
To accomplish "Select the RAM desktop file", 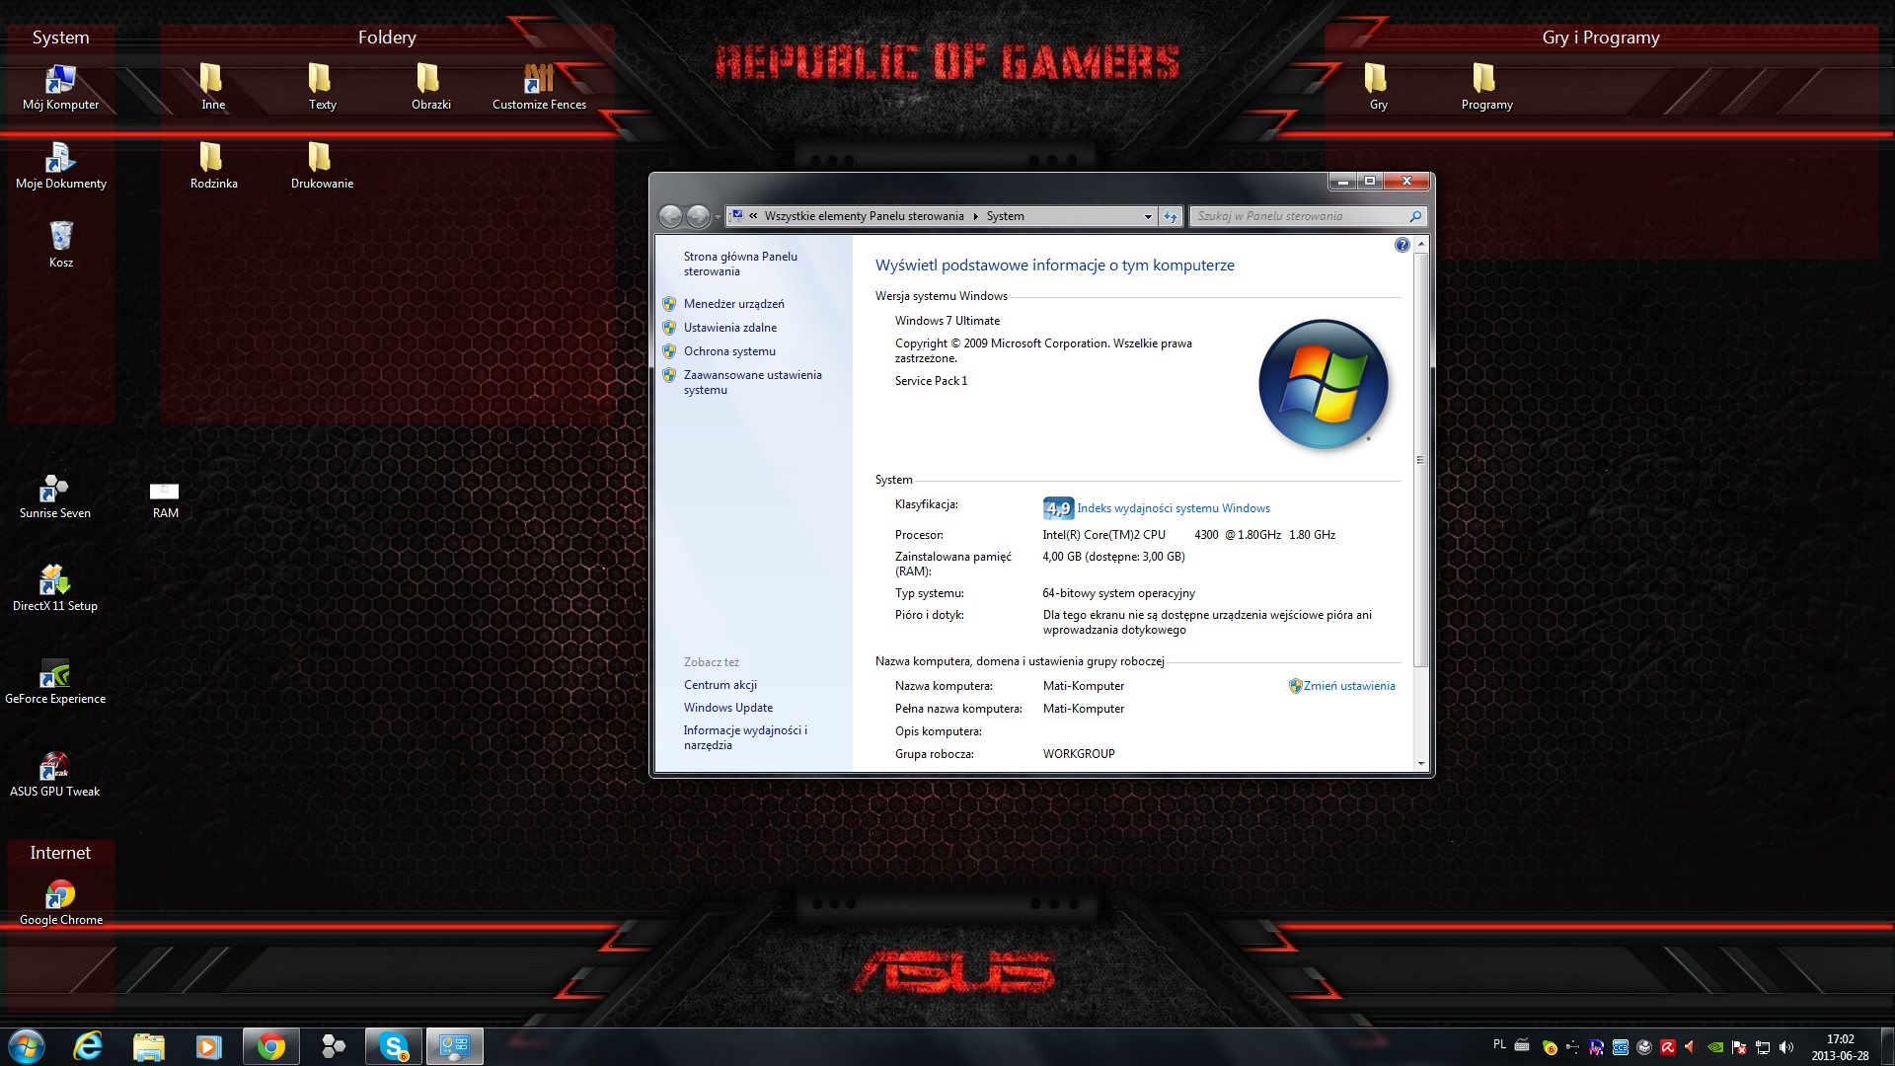I will pos(165,498).
